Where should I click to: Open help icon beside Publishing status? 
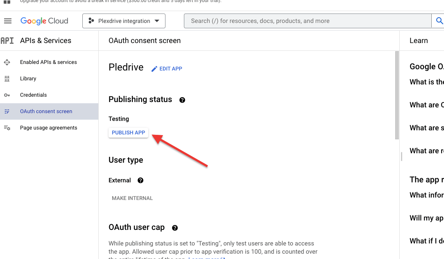coord(182,100)
